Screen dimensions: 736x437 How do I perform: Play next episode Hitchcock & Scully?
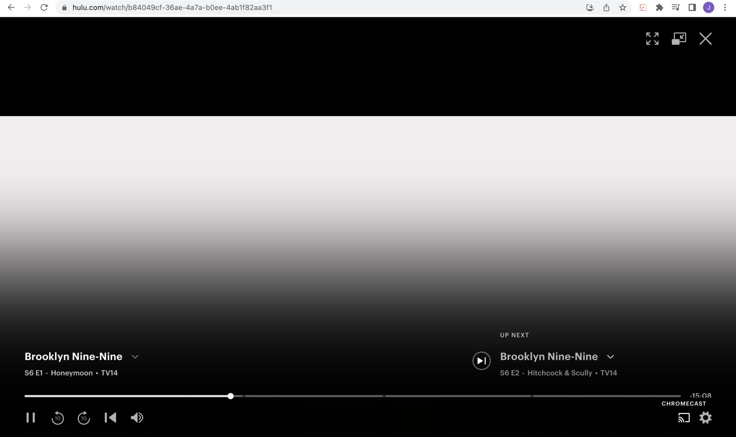tap(481, 361)
